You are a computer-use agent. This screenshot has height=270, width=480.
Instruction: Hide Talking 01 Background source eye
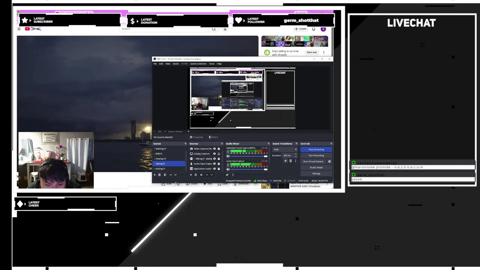(x=214, y=159)
